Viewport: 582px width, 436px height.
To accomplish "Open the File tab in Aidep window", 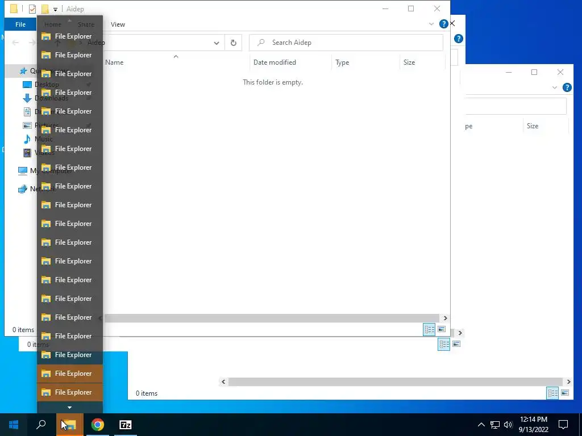I will pos(20,24).
